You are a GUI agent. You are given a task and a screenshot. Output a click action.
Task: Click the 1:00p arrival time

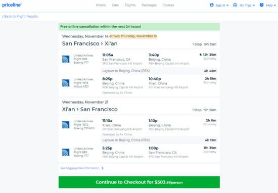coord(154,148)
